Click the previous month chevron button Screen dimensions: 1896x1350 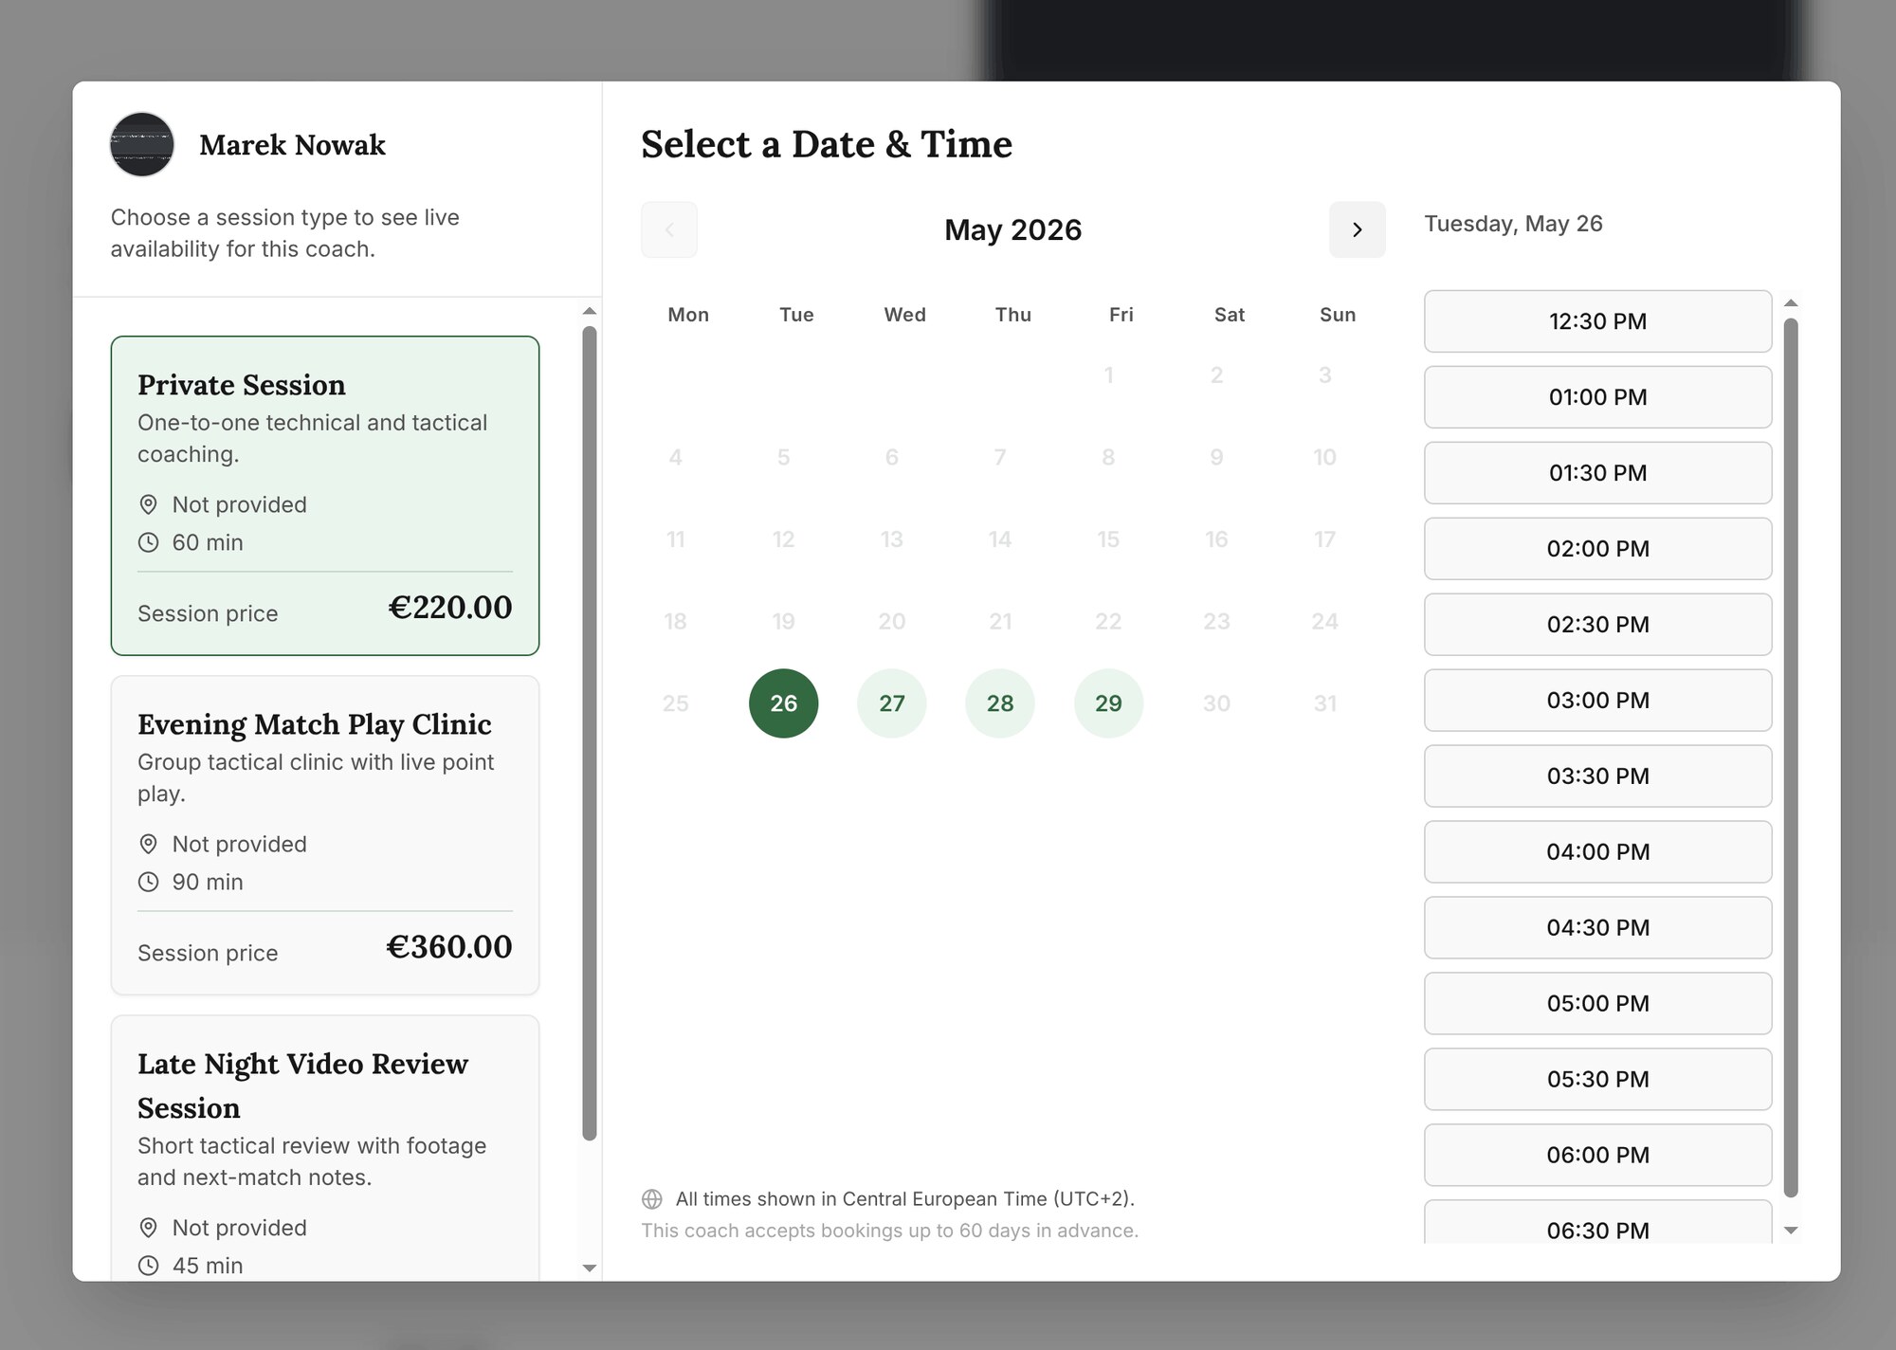click(x=669, y=229)
